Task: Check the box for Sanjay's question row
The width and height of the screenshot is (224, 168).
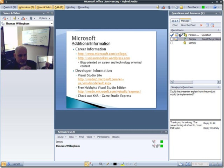Action: [x=172, y=39]
